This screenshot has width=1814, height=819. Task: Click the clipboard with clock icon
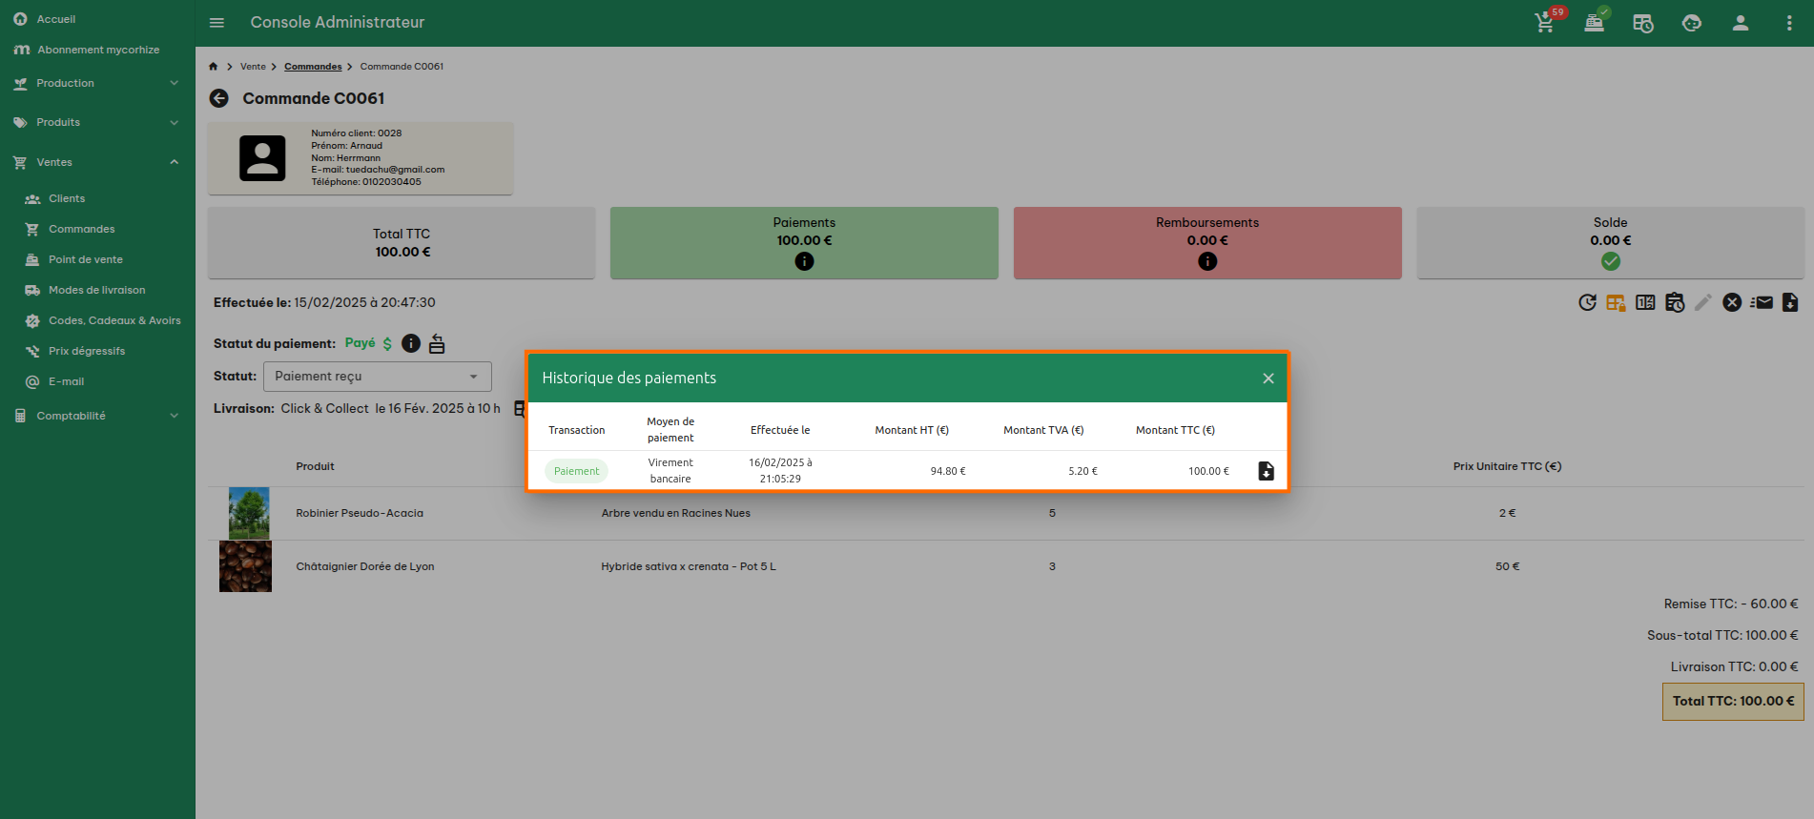point(1675,302)
